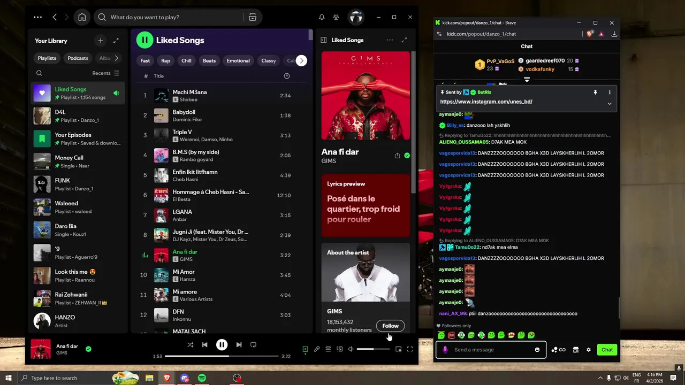Open the three-dot menu at top left
Image resolution: width=685 pixels, height=385 pixels.
[x=37, y=17]
